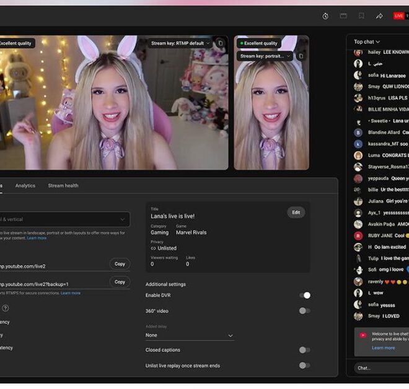The height and width of the screenshot is (389, 409).
Task: Click the Chat... message input field
Action: click(x=381, y=368)
